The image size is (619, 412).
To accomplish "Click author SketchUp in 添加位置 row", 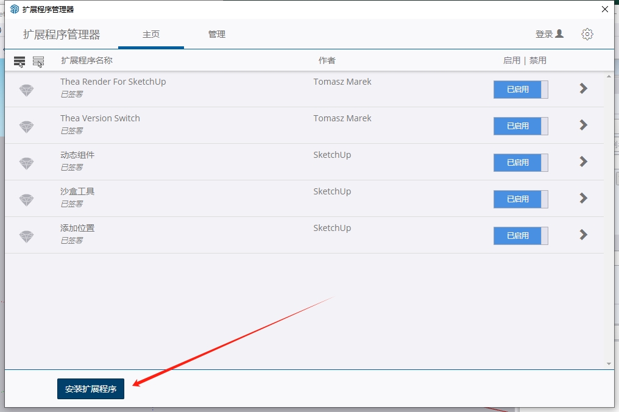I will (x=332, y=228).
